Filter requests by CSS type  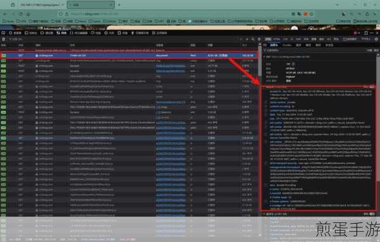[x=286, y=39]
